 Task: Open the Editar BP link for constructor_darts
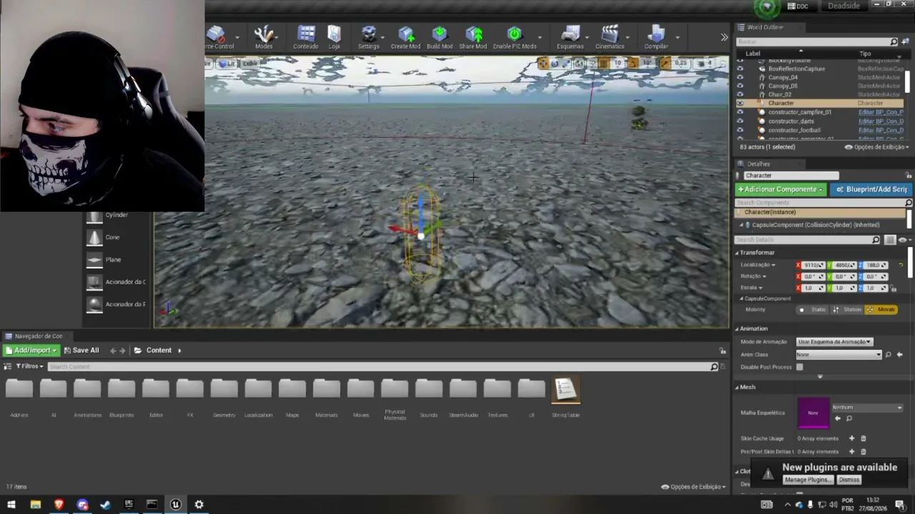coord(881,121)
